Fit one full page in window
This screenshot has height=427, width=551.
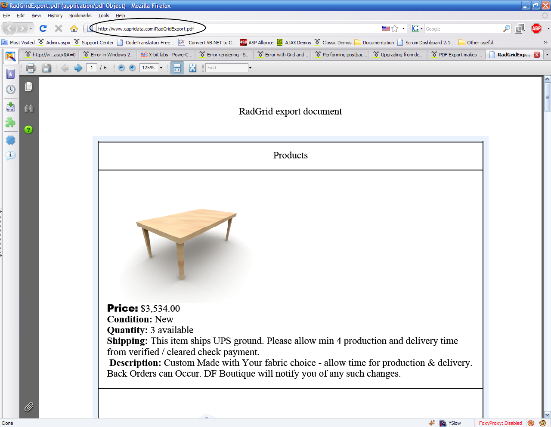tap(192, 68)
